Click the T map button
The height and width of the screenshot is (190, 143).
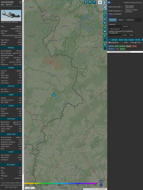click(x=94, y=2)
